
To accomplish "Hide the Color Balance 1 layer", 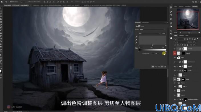I will pyautogui.click(x=175, y=62).
